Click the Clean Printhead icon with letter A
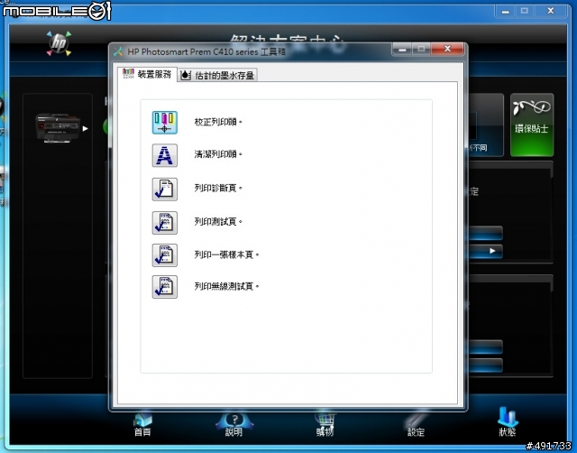577x453 pixels. coord(164,155)
